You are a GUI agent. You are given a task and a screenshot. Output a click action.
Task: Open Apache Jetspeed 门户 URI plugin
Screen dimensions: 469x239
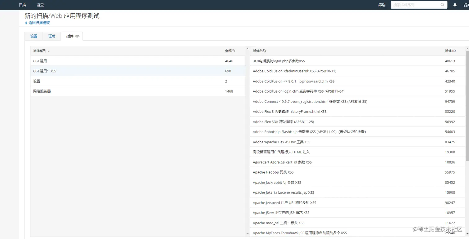(x=284, y=202)
